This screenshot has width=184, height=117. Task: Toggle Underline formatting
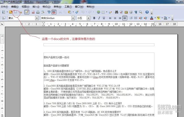(x=104, y=18)
